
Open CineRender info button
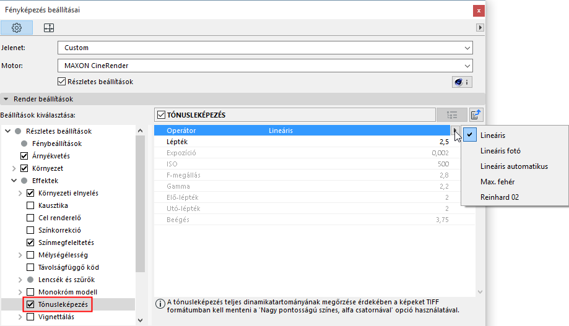(462, 82)
